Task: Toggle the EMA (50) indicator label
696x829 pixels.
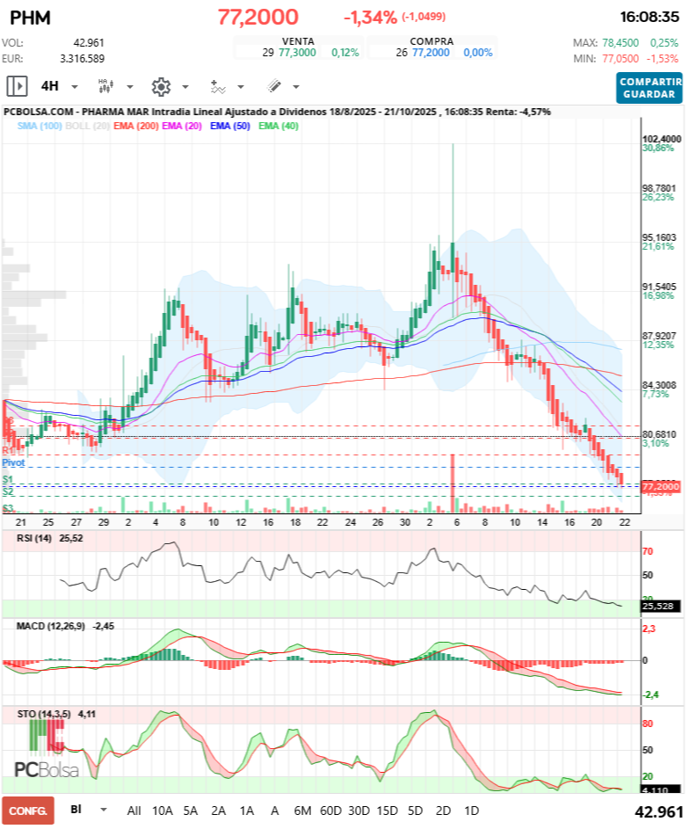Action: tap(231, 127)
